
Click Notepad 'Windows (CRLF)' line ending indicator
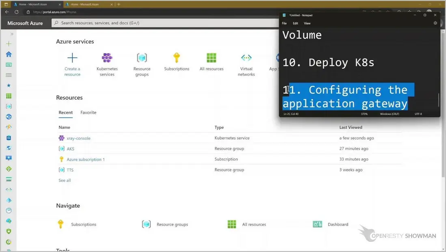tap(390, 114)
